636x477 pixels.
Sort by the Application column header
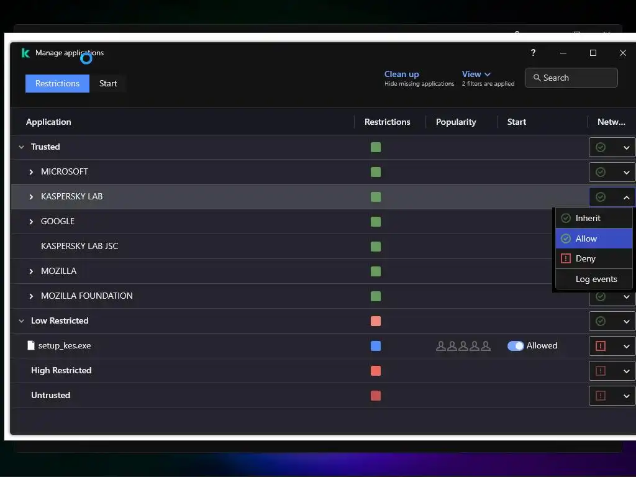click(48, 122)
